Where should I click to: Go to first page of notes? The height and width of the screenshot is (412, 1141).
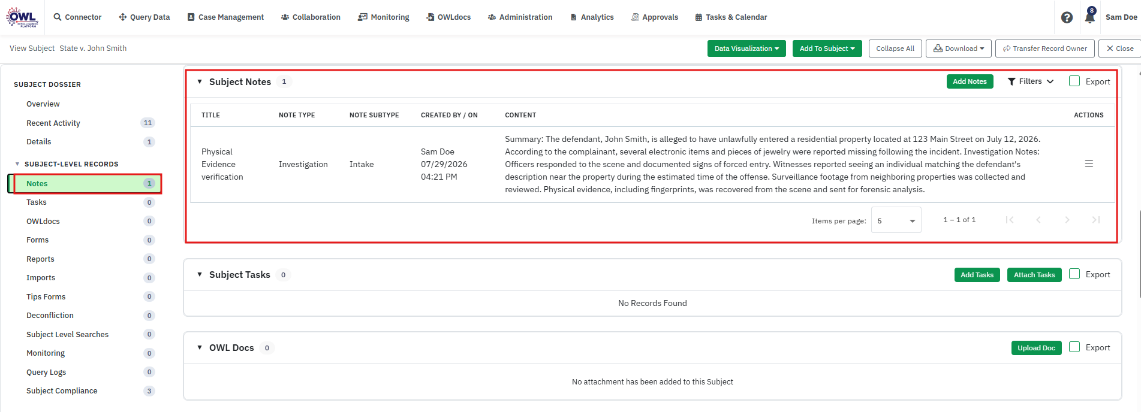(x=1010, y=220)
